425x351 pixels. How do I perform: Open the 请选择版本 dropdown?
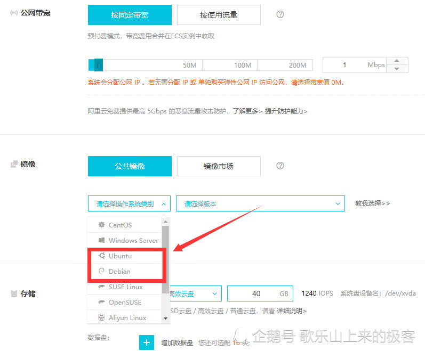tap(260, 203)
